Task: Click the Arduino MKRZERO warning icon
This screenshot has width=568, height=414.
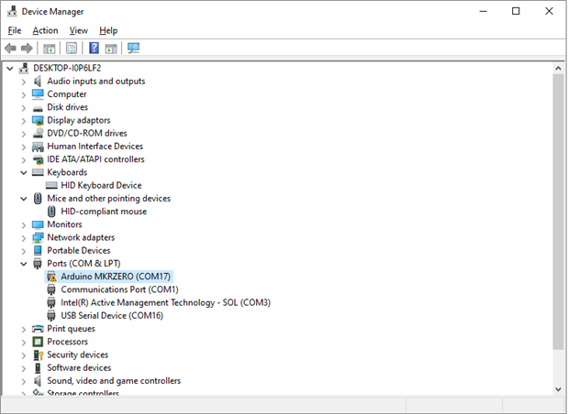Action: pyautogui.click(x=51, y=277)
